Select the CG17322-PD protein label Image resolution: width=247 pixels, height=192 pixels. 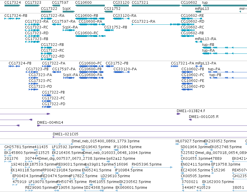click(54, 104)
